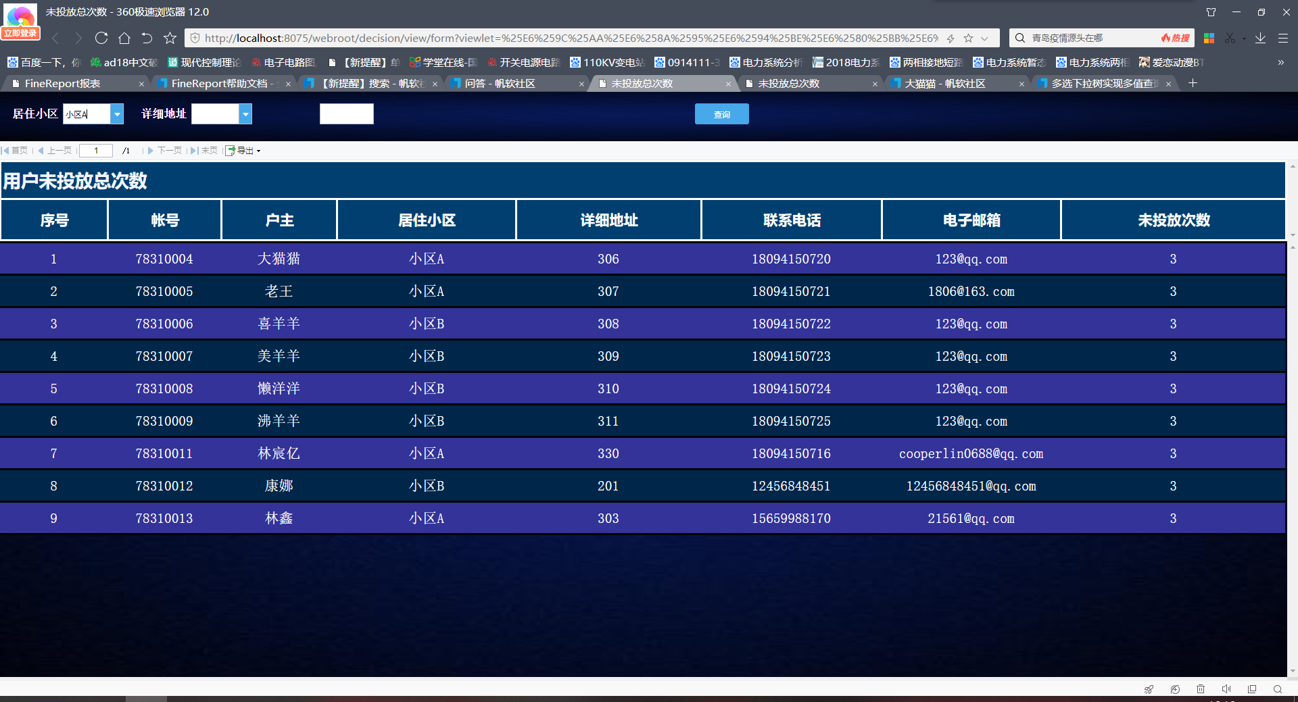Bookmark page using the address bar star
This screenshot has height=702, width=1298.
[968, 38]
